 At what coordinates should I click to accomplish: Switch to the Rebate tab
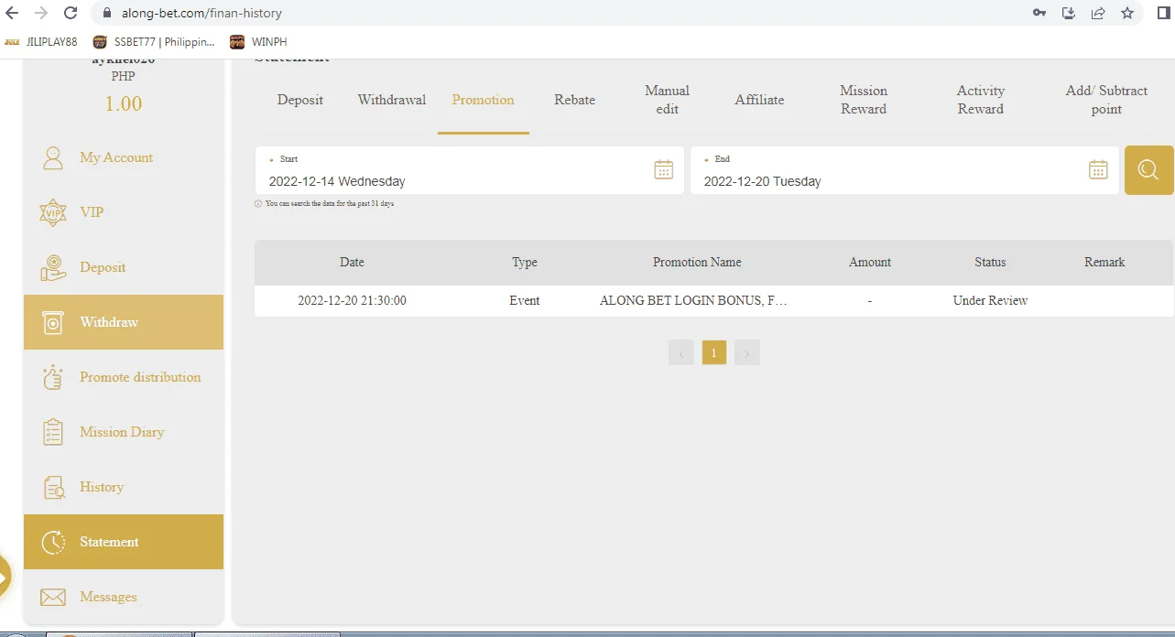tap(574, 100)
